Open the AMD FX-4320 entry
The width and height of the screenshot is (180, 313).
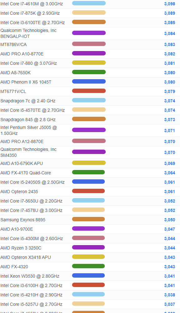pos(14,267)
